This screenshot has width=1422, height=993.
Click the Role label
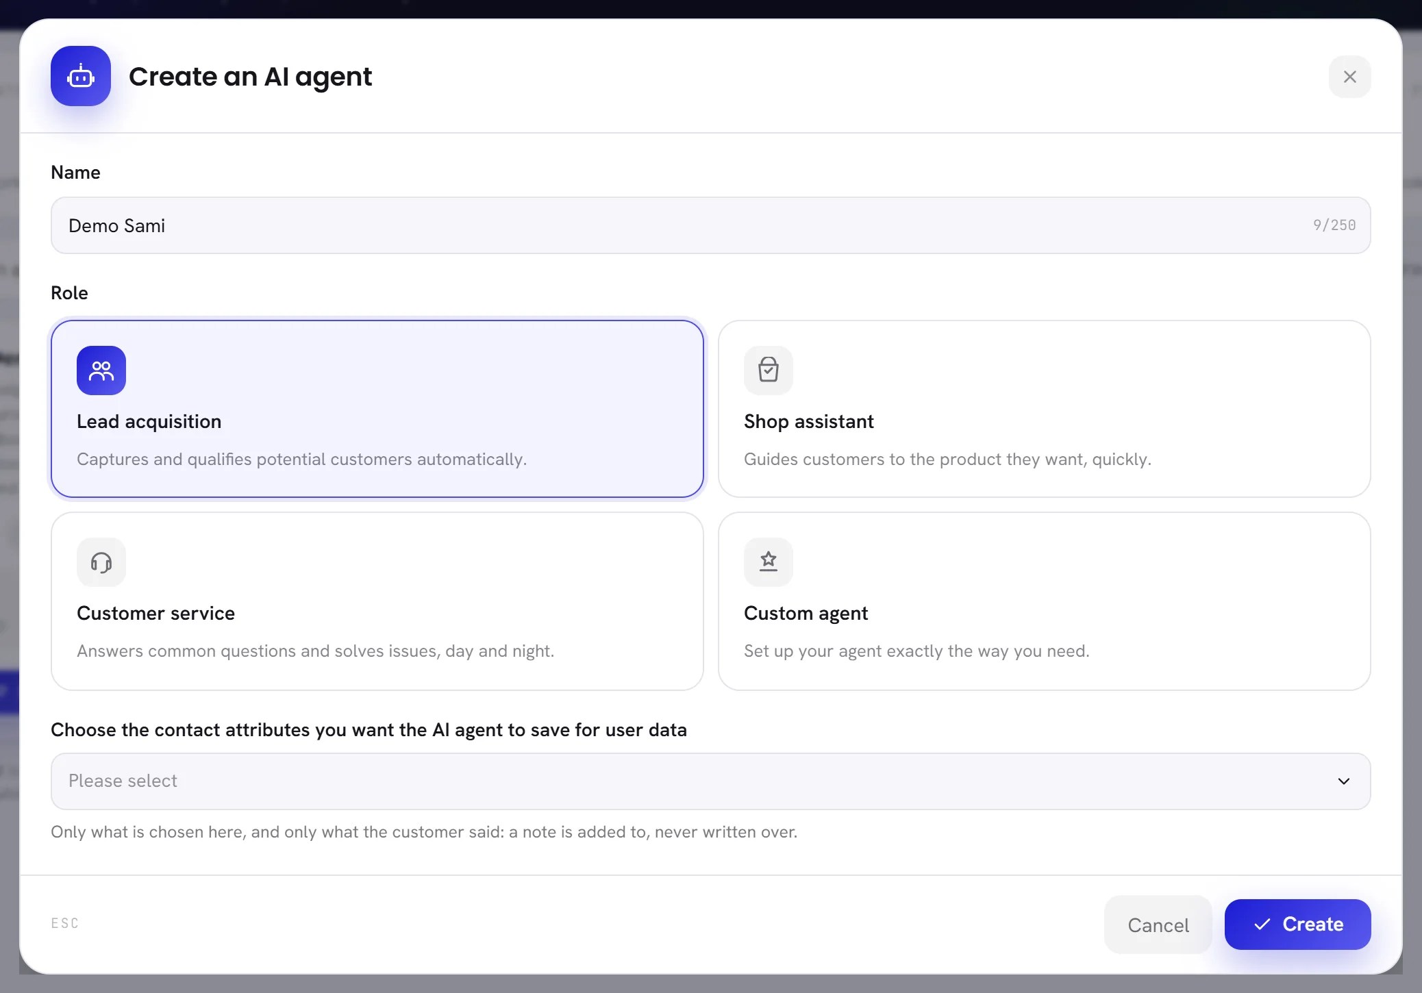click(69, 293)
